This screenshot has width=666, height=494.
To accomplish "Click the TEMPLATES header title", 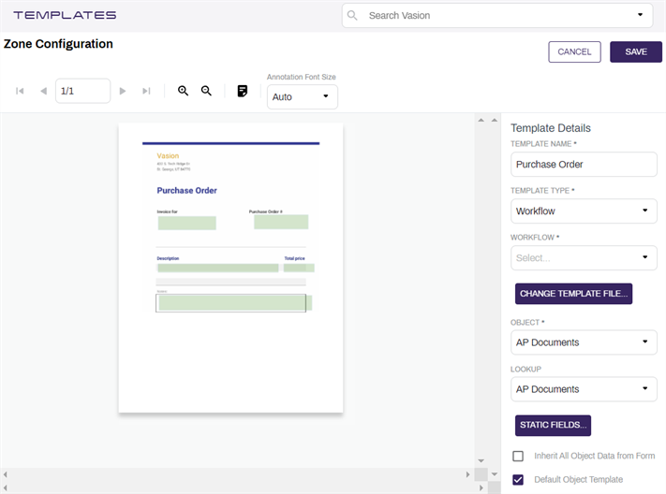I will pyautogui.click(x=65, y=15).
